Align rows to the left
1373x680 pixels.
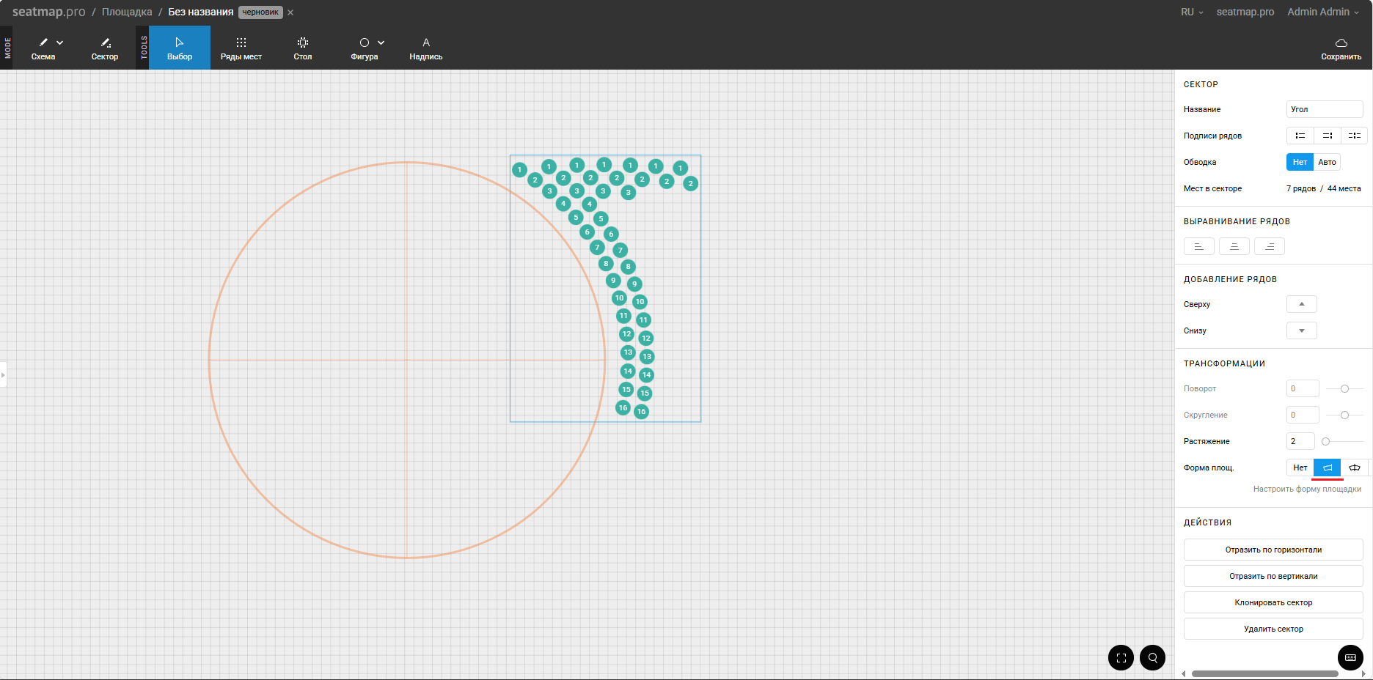tap(1198, 246)
